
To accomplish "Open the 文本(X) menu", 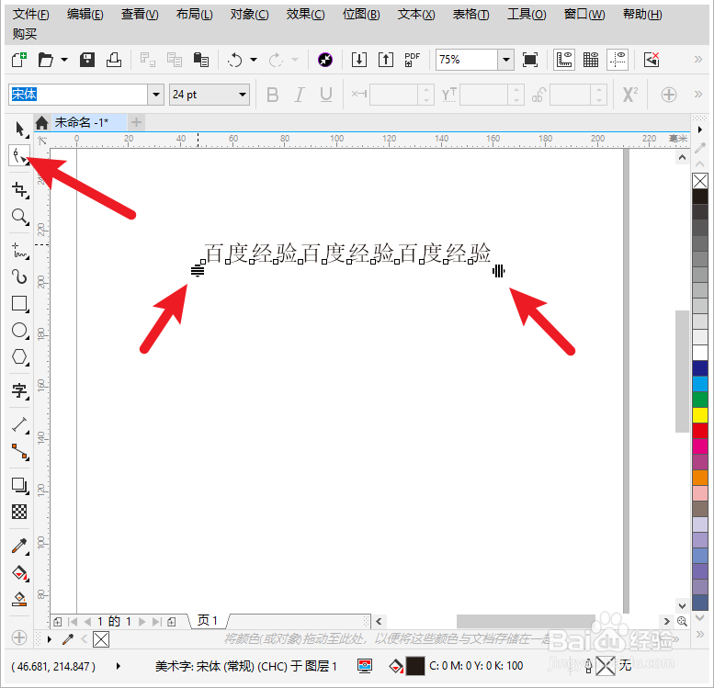I will [x=416, y=15].
